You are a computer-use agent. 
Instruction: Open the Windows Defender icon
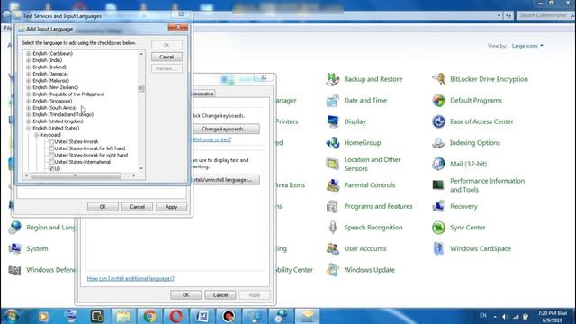14,270
